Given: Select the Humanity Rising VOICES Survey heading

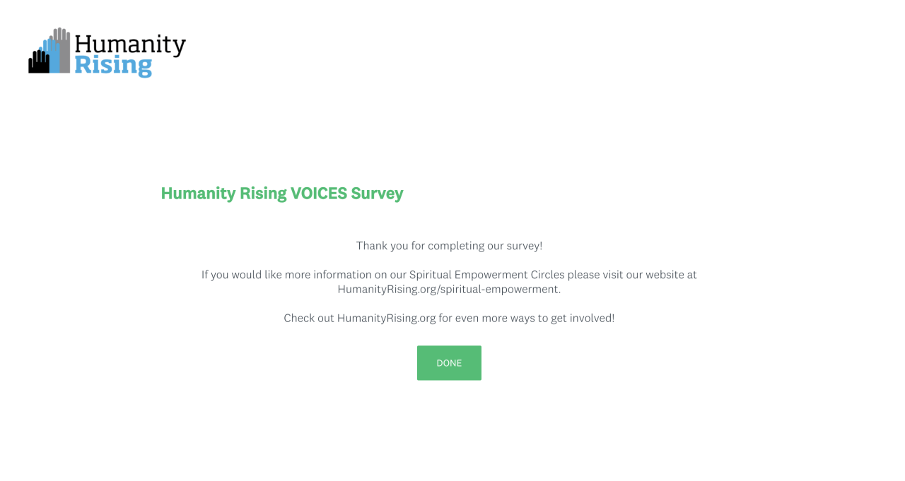Looking at the screenshot, I should point(281,194).
